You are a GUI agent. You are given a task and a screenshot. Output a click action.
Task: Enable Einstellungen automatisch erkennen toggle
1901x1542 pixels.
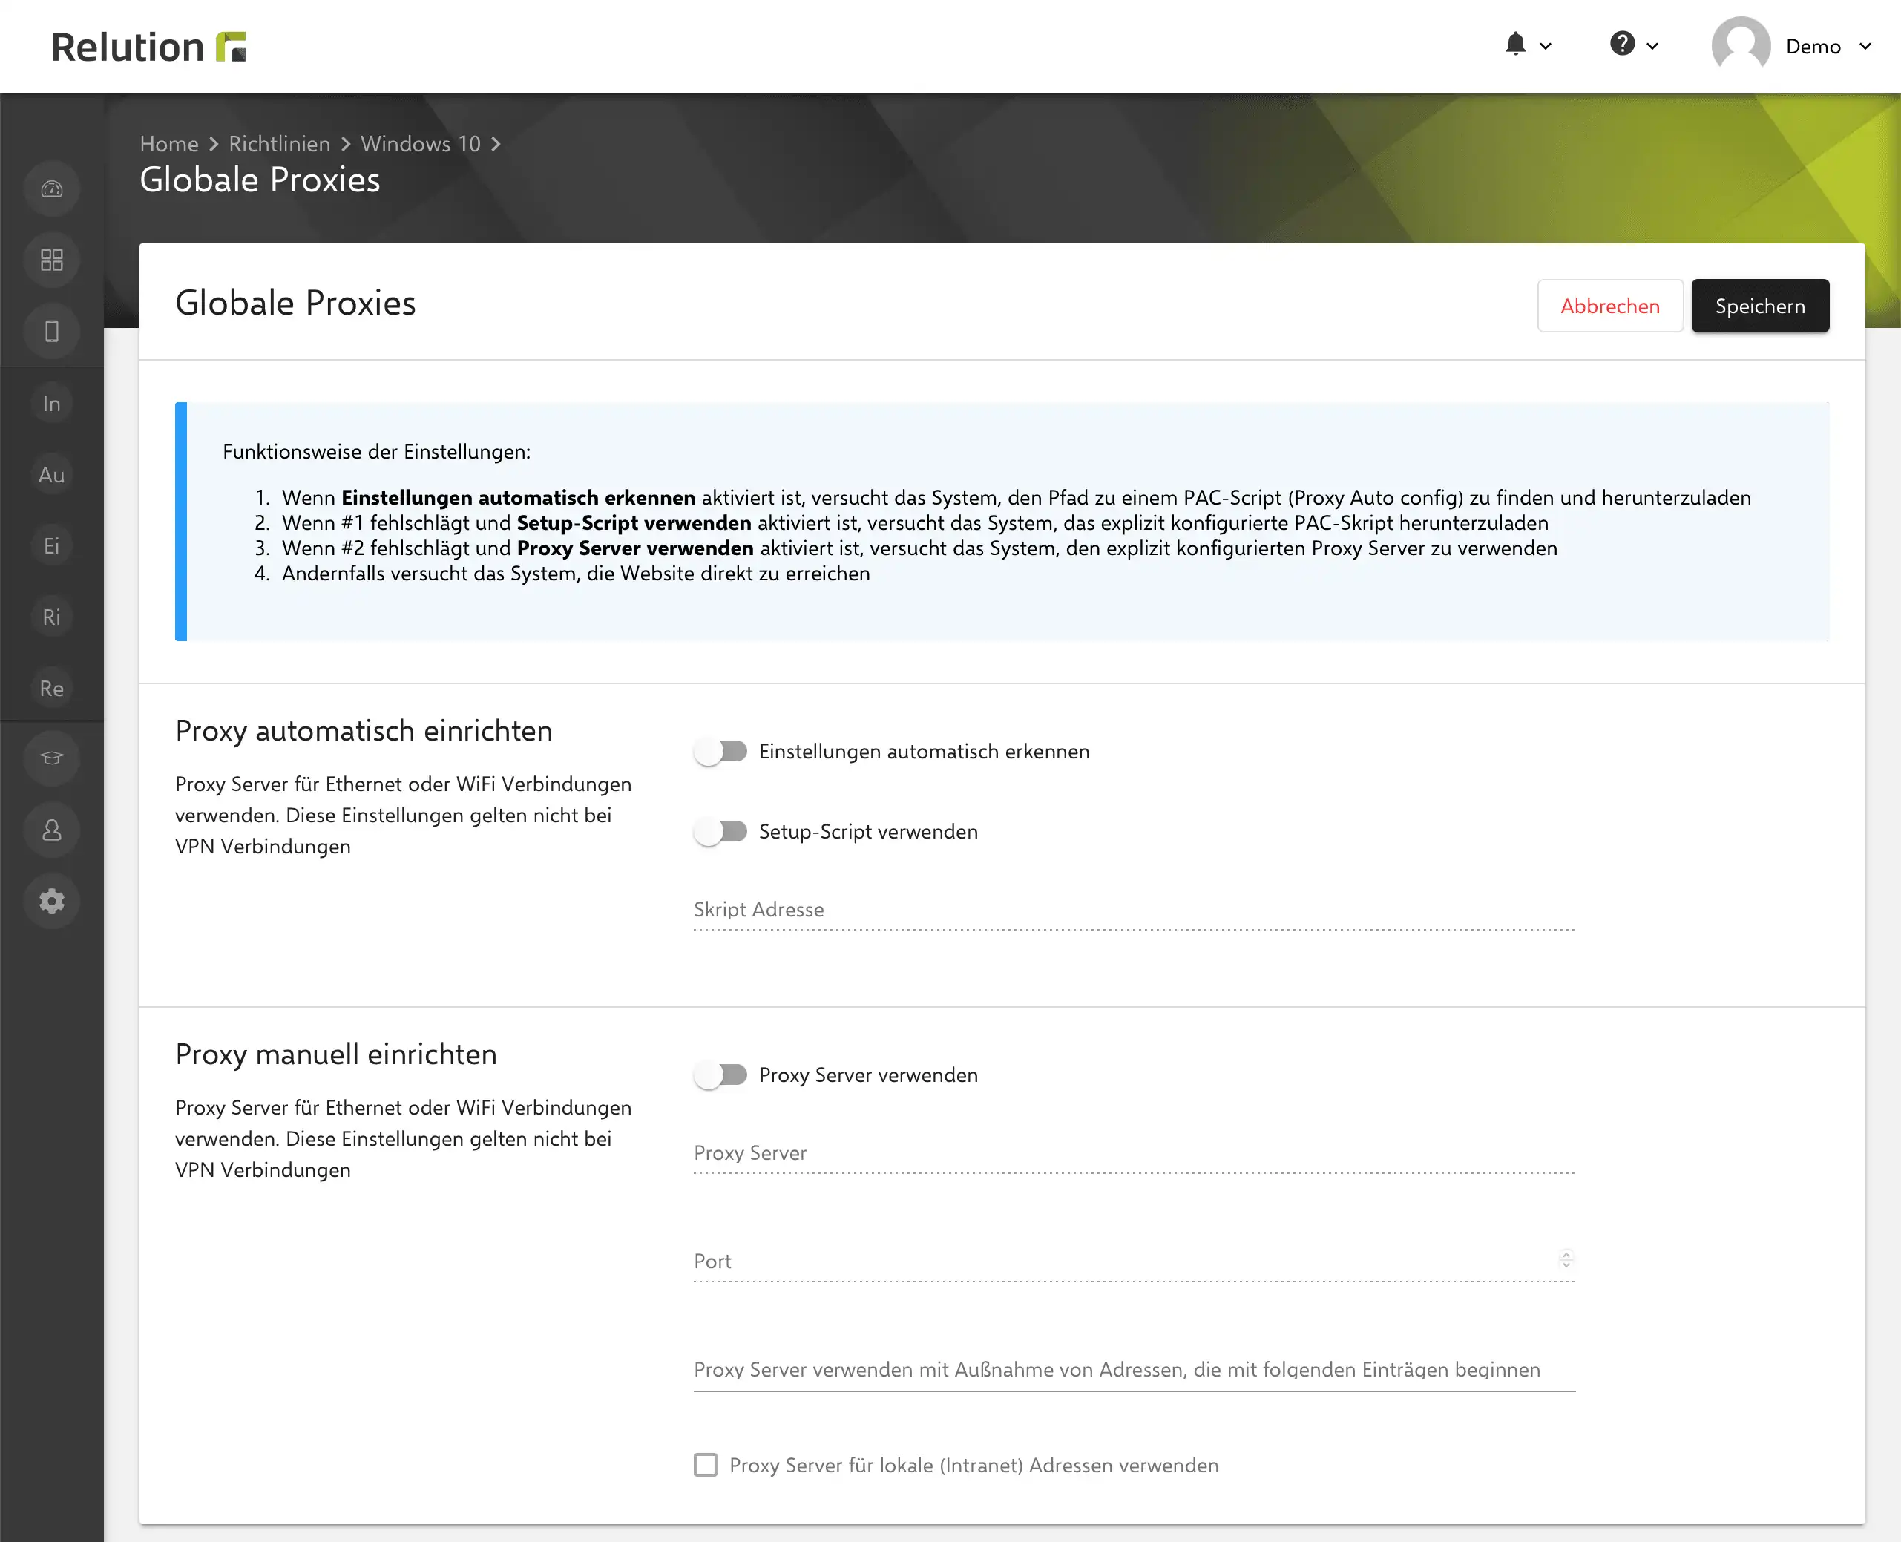pyautogui.click(x=720, y=752)
